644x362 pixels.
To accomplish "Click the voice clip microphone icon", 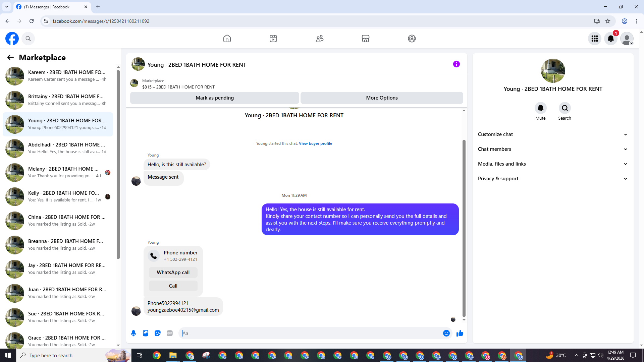I will click(133, 333).
